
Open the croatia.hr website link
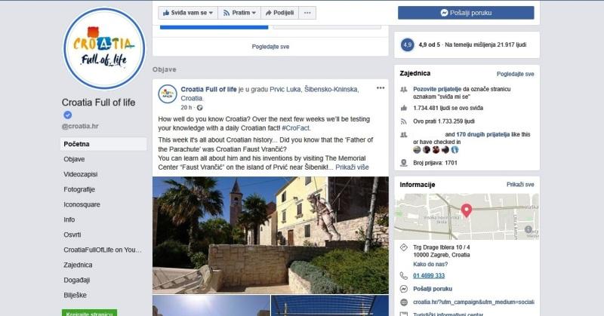pos(473,302)
